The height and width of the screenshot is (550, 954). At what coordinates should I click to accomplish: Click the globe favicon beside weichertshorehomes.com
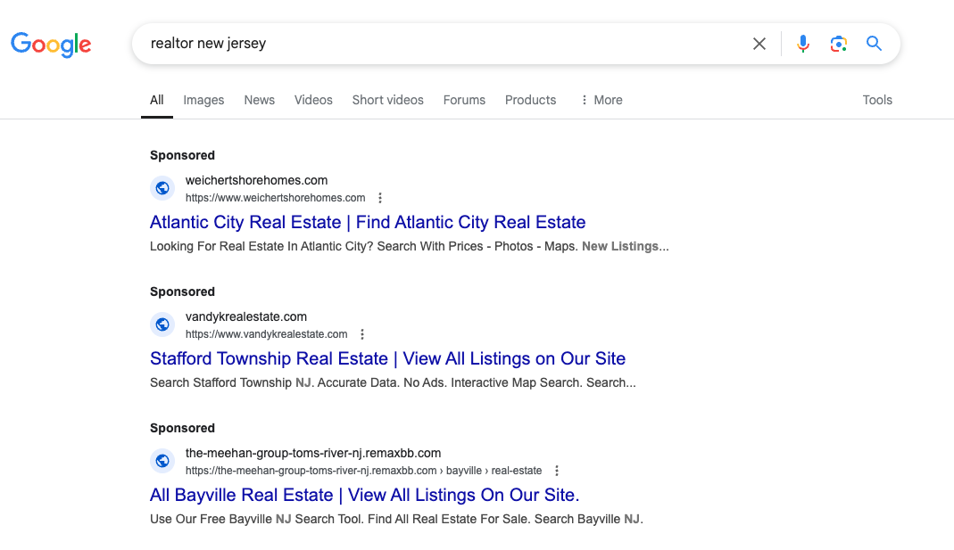[x=162, y=188]
